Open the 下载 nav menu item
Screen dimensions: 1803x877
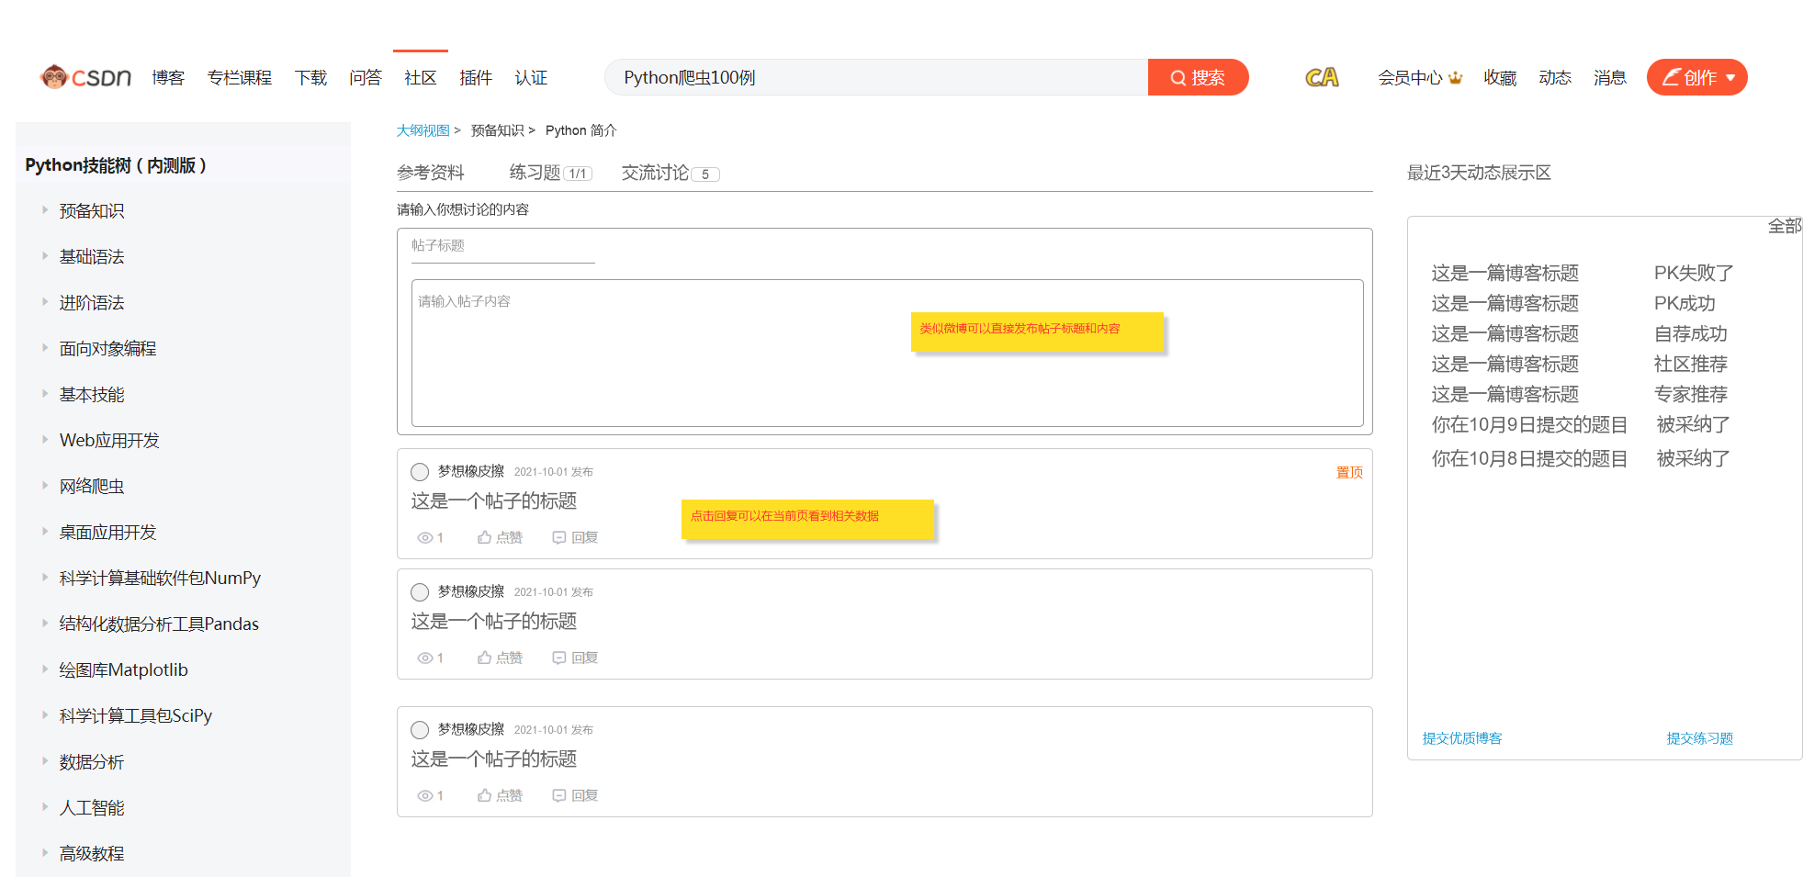click(310, 78)
